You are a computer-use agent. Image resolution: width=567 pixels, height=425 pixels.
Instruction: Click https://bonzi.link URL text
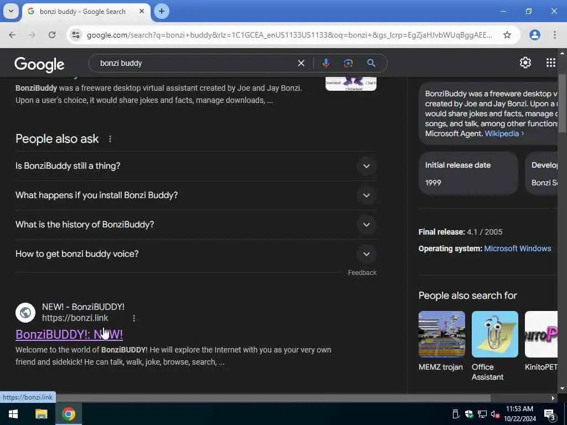(x=75, y=318)
